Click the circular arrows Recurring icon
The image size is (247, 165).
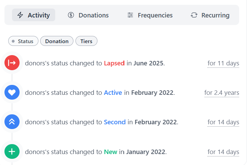click(194, 15)
